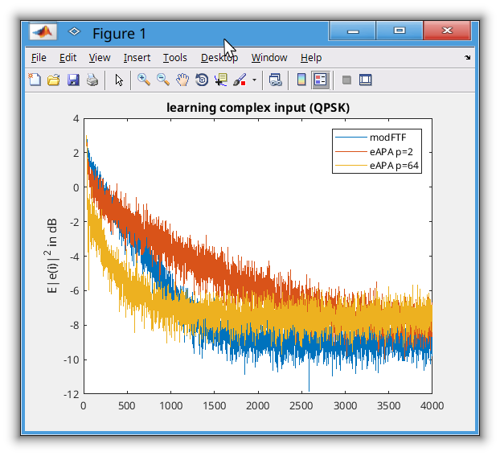The image size is (500, 456).
Task: Click the Show Plot Tools and Dock icon
Action: (x=366, y=80)
